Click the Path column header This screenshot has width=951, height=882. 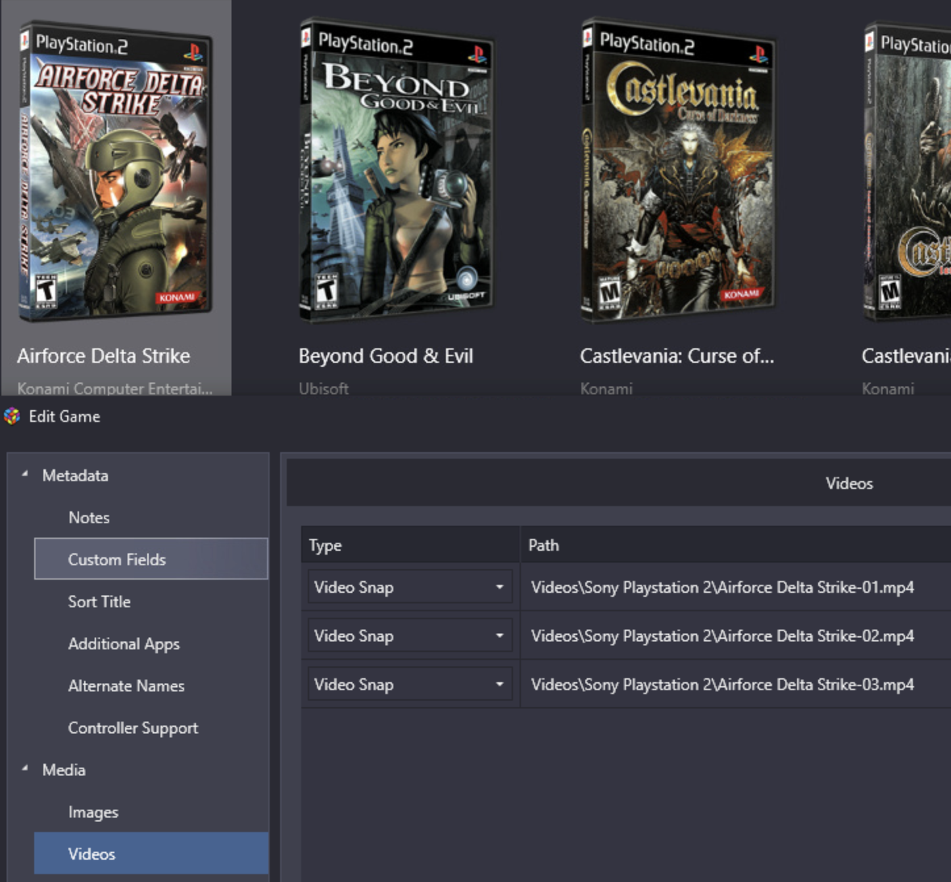(735, 545)
